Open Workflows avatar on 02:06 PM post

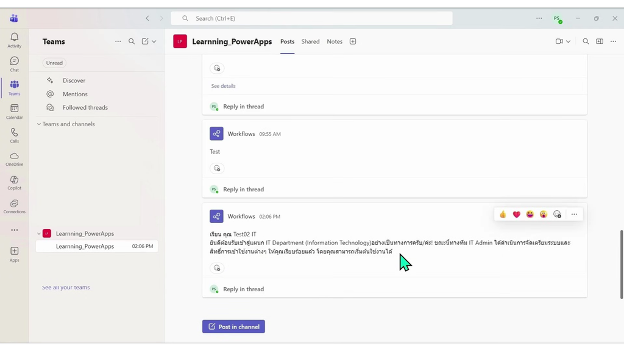[216, 216]
